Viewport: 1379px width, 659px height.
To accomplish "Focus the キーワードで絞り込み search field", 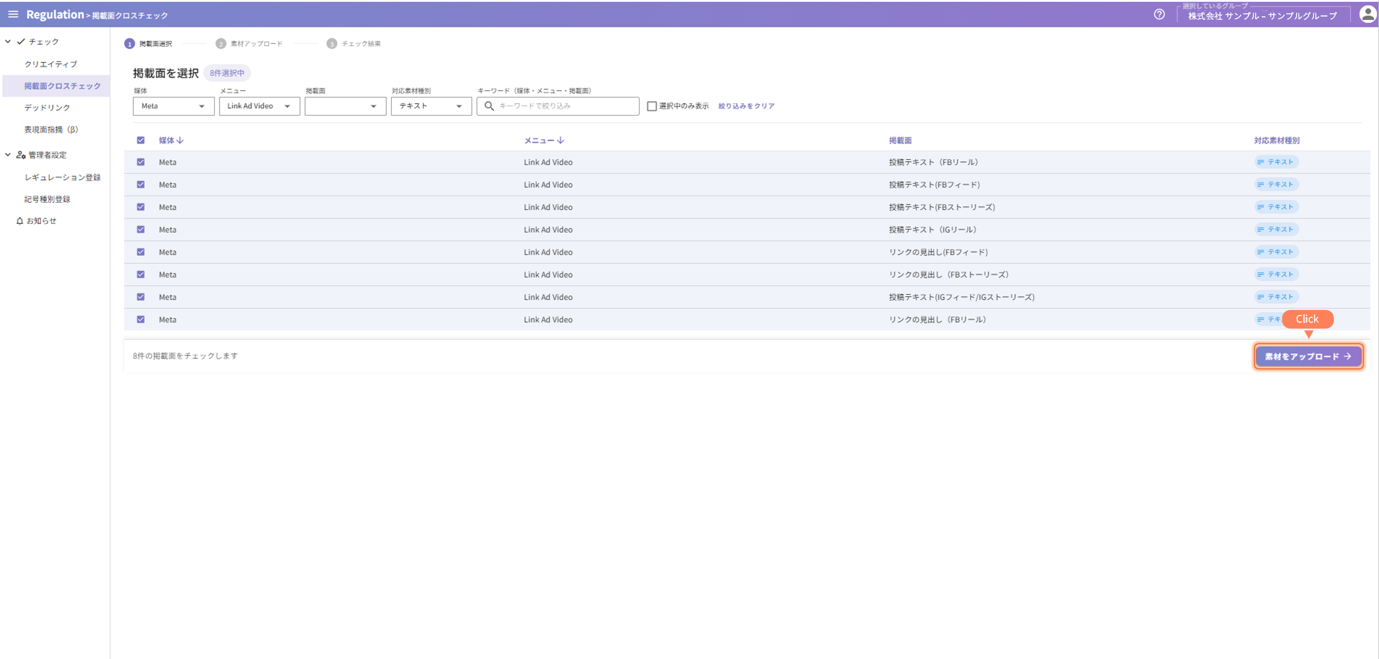I will tap(558, 106).
